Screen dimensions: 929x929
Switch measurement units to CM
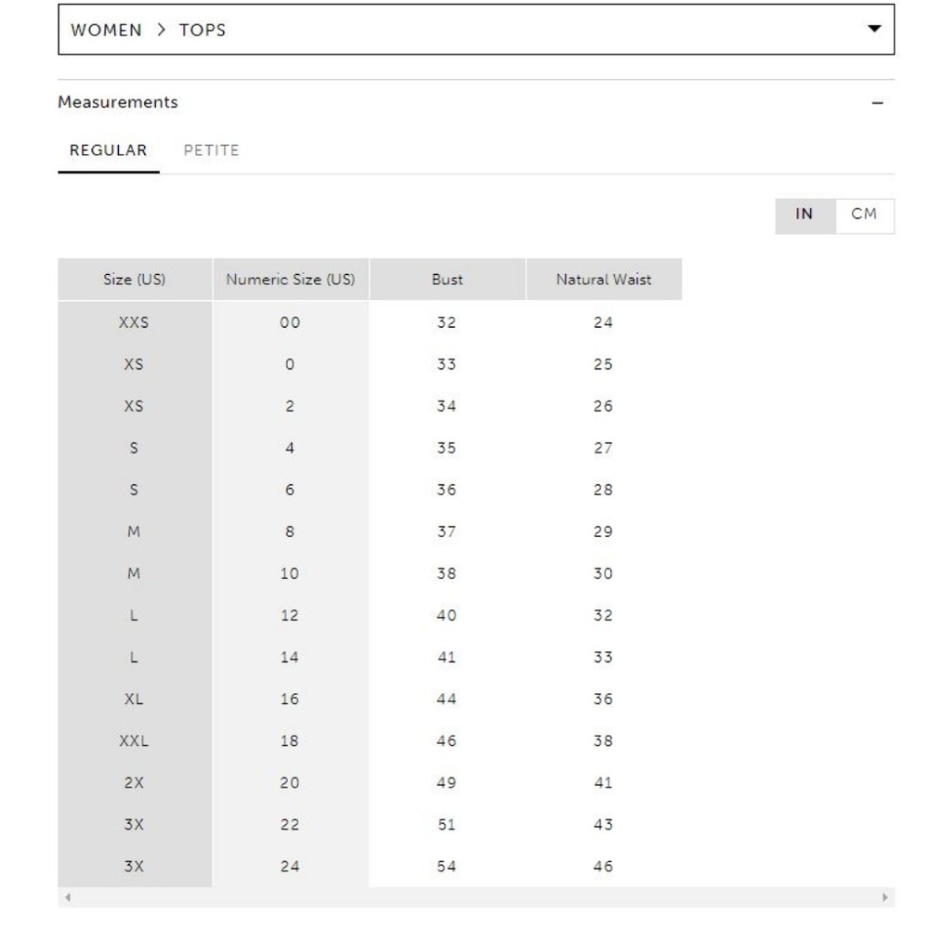point(864,215)
